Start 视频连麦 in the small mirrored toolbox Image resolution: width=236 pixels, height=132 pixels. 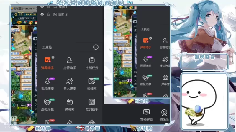(146, 62)
